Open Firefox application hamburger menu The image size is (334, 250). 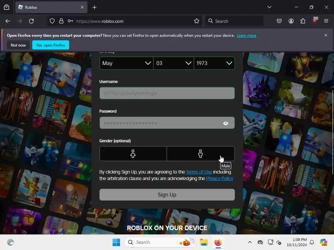pos(326,21)
